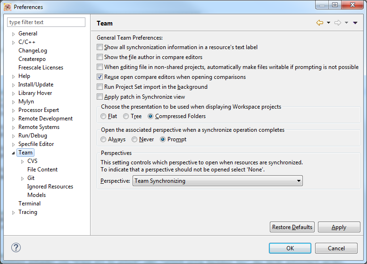Screen dimensions: 367x264
Task: Click the Apply button
Action: click(339, 227)
